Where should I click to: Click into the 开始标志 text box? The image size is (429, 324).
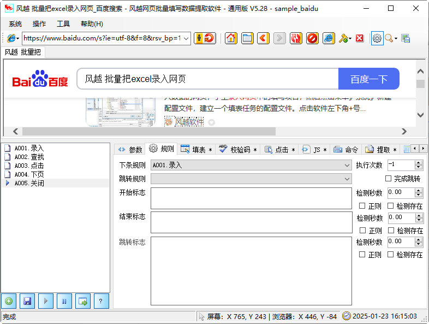[251, 198]
